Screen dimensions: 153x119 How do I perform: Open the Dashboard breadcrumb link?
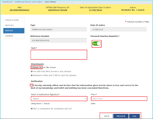click(x=7, y=2)
